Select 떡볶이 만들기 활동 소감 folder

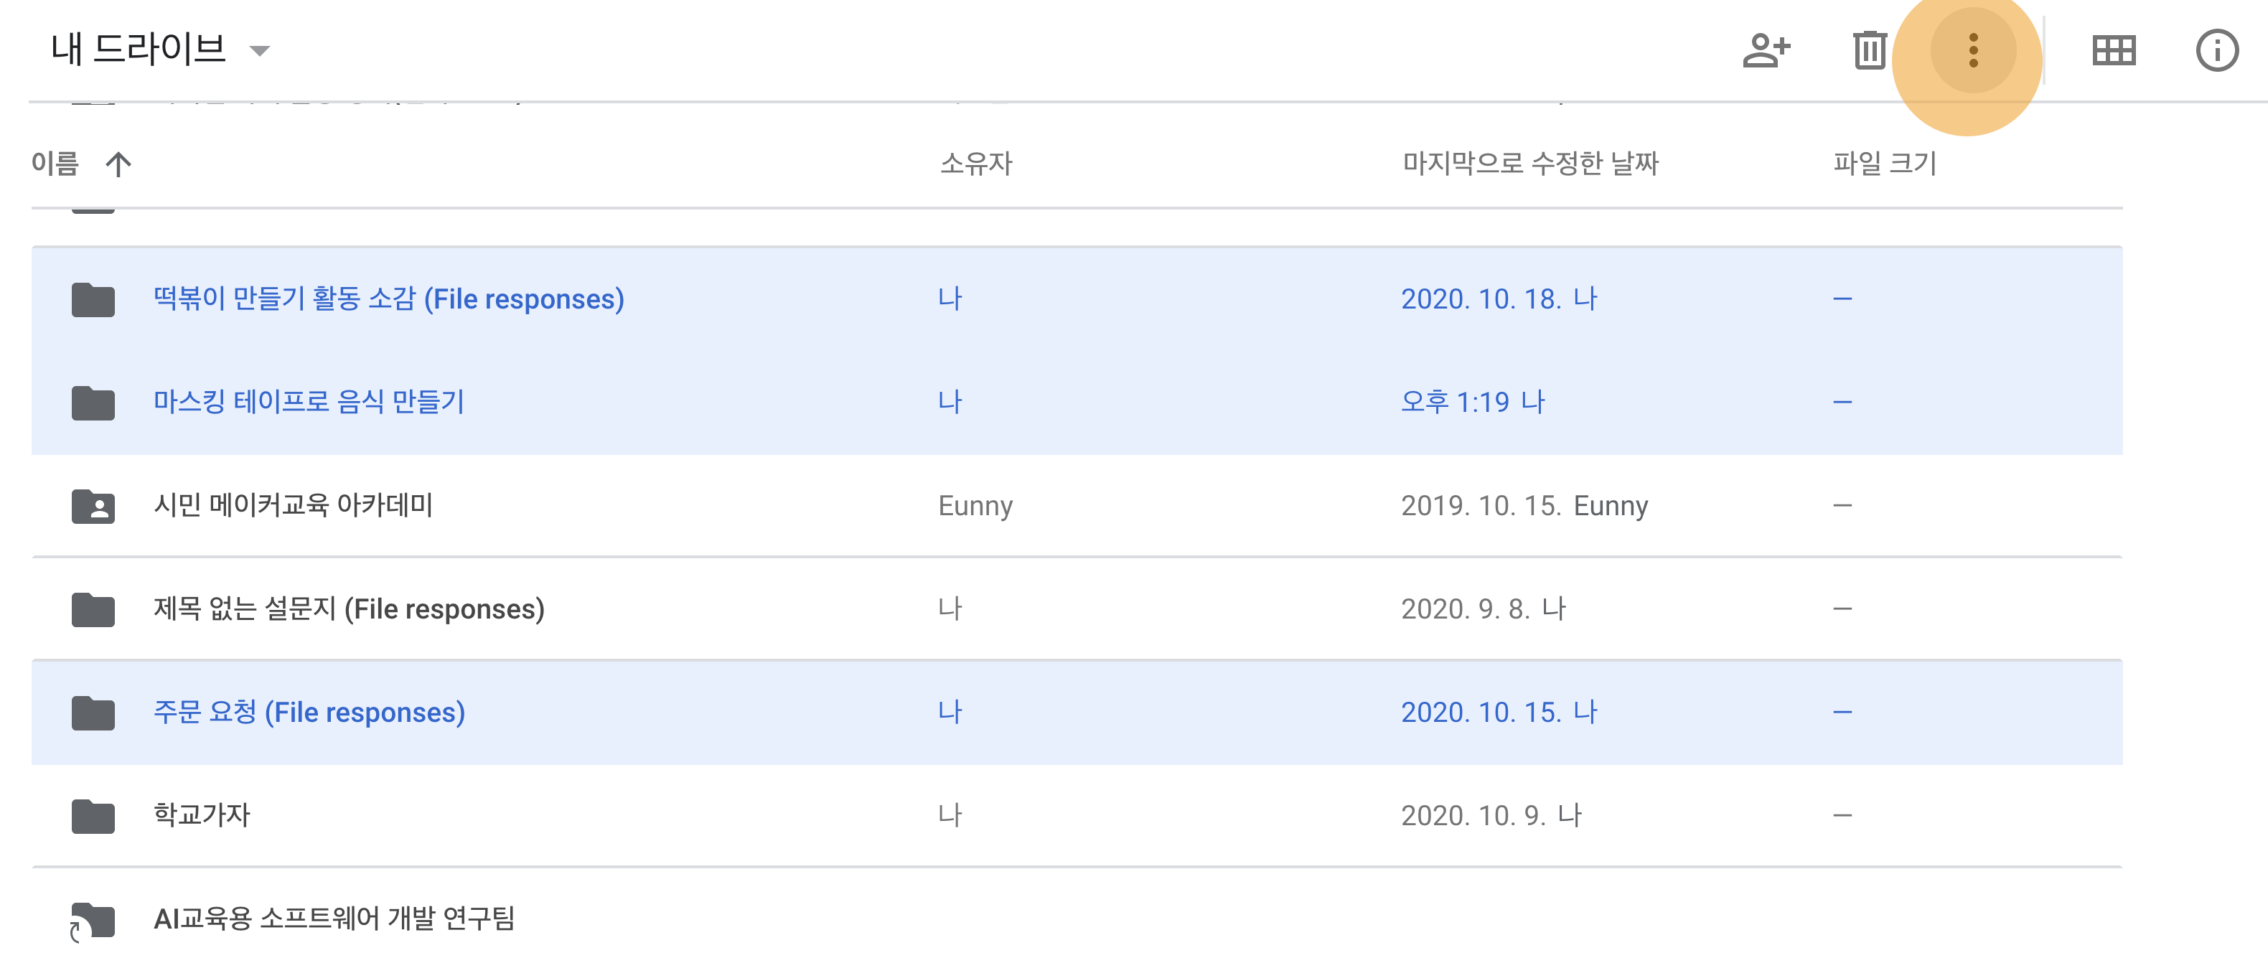pos(388,299)
